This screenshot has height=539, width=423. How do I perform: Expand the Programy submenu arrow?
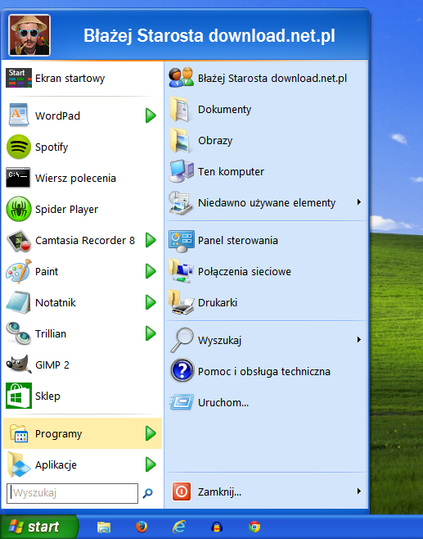pyautogui.click(x=151, y=433)
